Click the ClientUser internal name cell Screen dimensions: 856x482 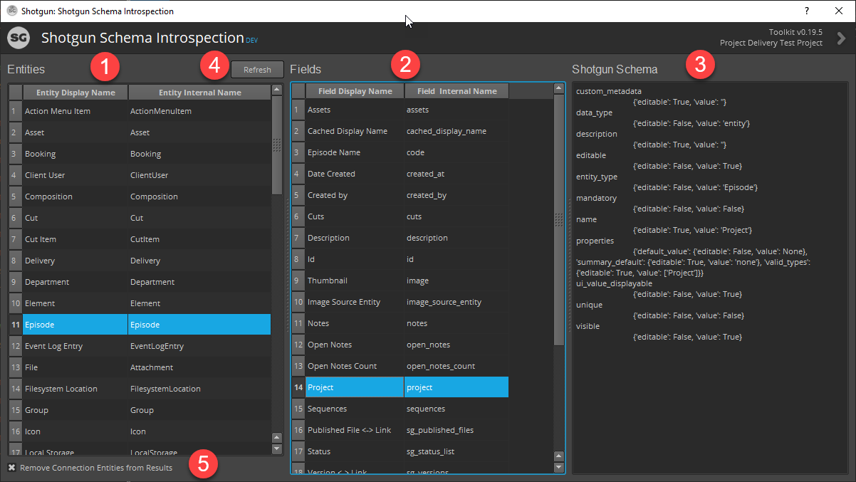point(199,175)
